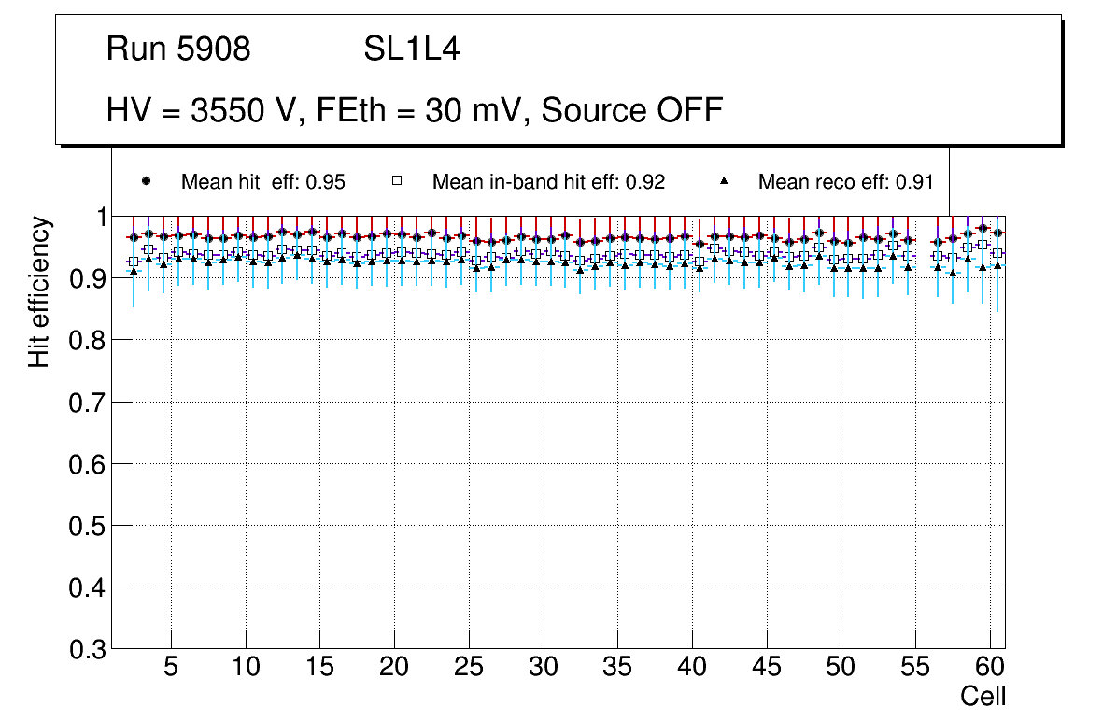Select the 'Mean reco eff: 0.91' legend text
The image size is (1117, 721).
click(845, 182)
